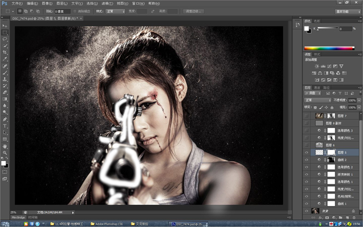The width and height of the screenshot is (363, 227).
Task: Hide the 图层 5 layer
Action: 307,153
